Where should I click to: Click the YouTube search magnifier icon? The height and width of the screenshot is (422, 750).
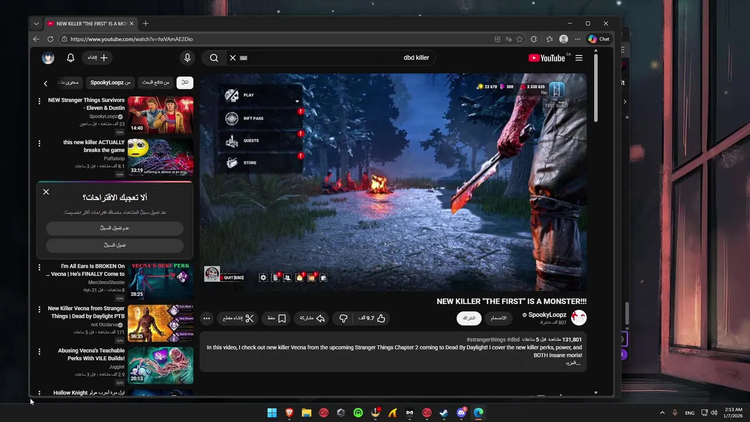click(214, 57)
